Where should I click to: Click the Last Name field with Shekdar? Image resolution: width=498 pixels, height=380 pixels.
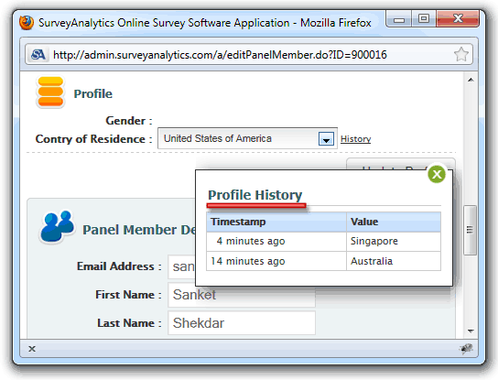click(242, 323)
